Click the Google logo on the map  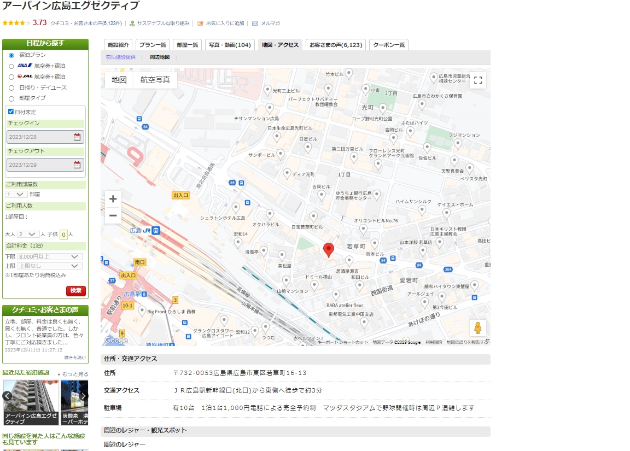116,340
